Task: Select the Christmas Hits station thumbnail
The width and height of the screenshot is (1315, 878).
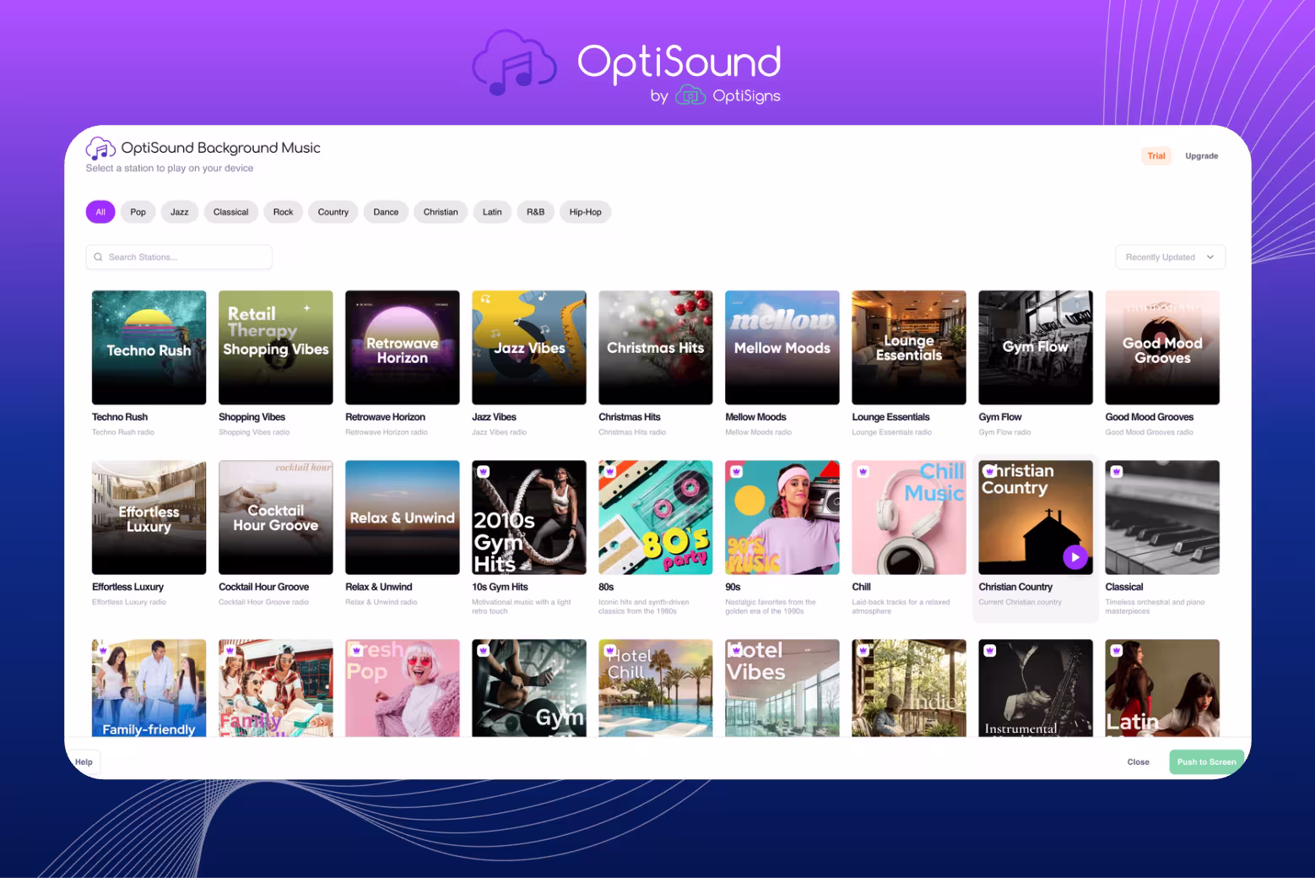Action: coord(656,348)
